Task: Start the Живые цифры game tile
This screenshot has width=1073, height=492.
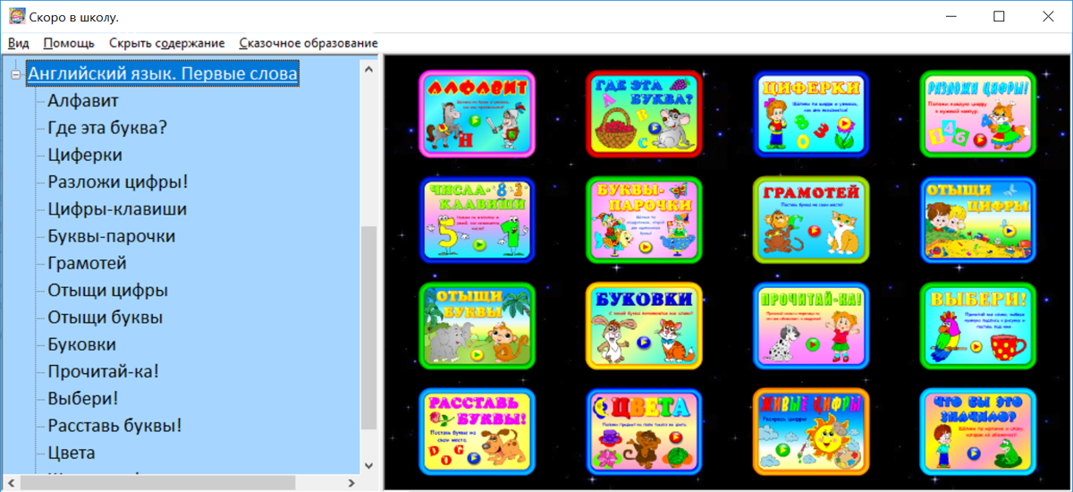Action: 811,431
